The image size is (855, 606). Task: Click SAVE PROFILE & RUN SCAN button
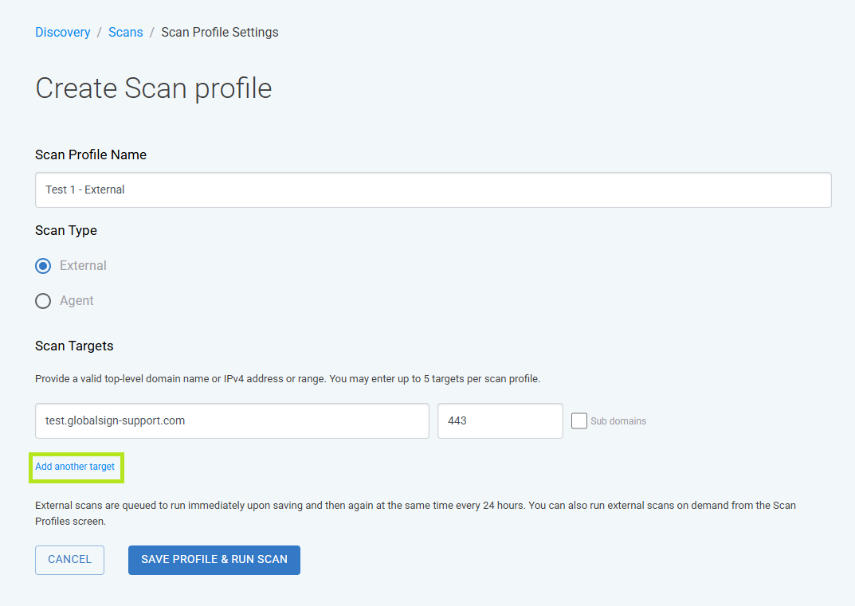click(x=214, y=560)
